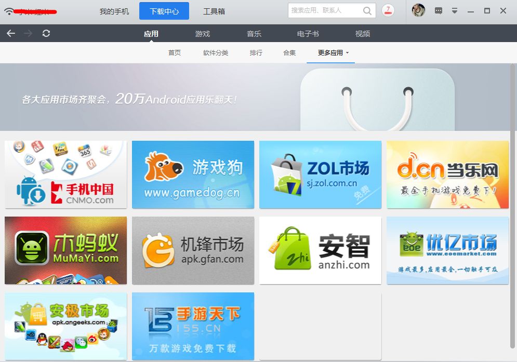The height and width of the screenshot is (362, 517).
Task: Open the 安智 anzhi.com market tile
Action: pyautogui.click(x=320, y=250)
